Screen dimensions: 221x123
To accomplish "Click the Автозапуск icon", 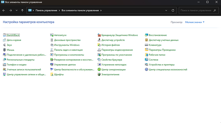I will click(52, 35).
